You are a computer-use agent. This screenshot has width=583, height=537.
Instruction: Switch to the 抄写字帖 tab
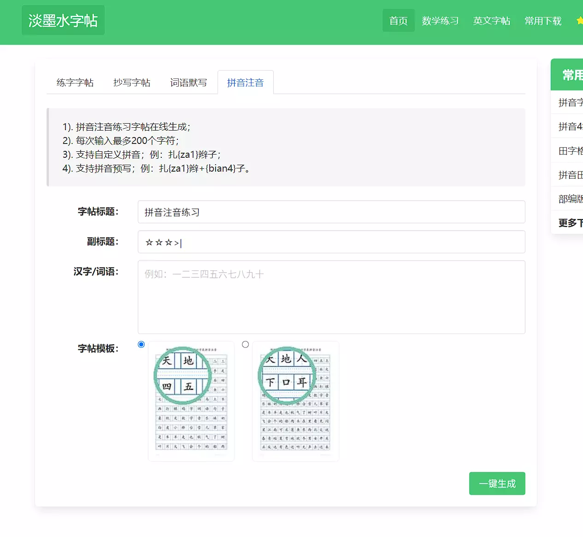(x=132, y=83)
